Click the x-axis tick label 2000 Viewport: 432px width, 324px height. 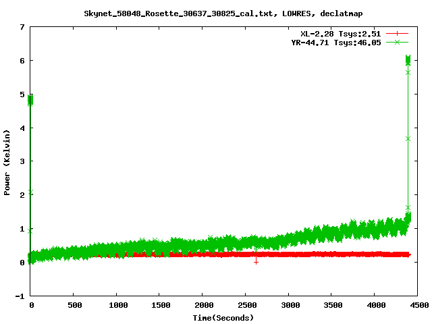point(204,305)
